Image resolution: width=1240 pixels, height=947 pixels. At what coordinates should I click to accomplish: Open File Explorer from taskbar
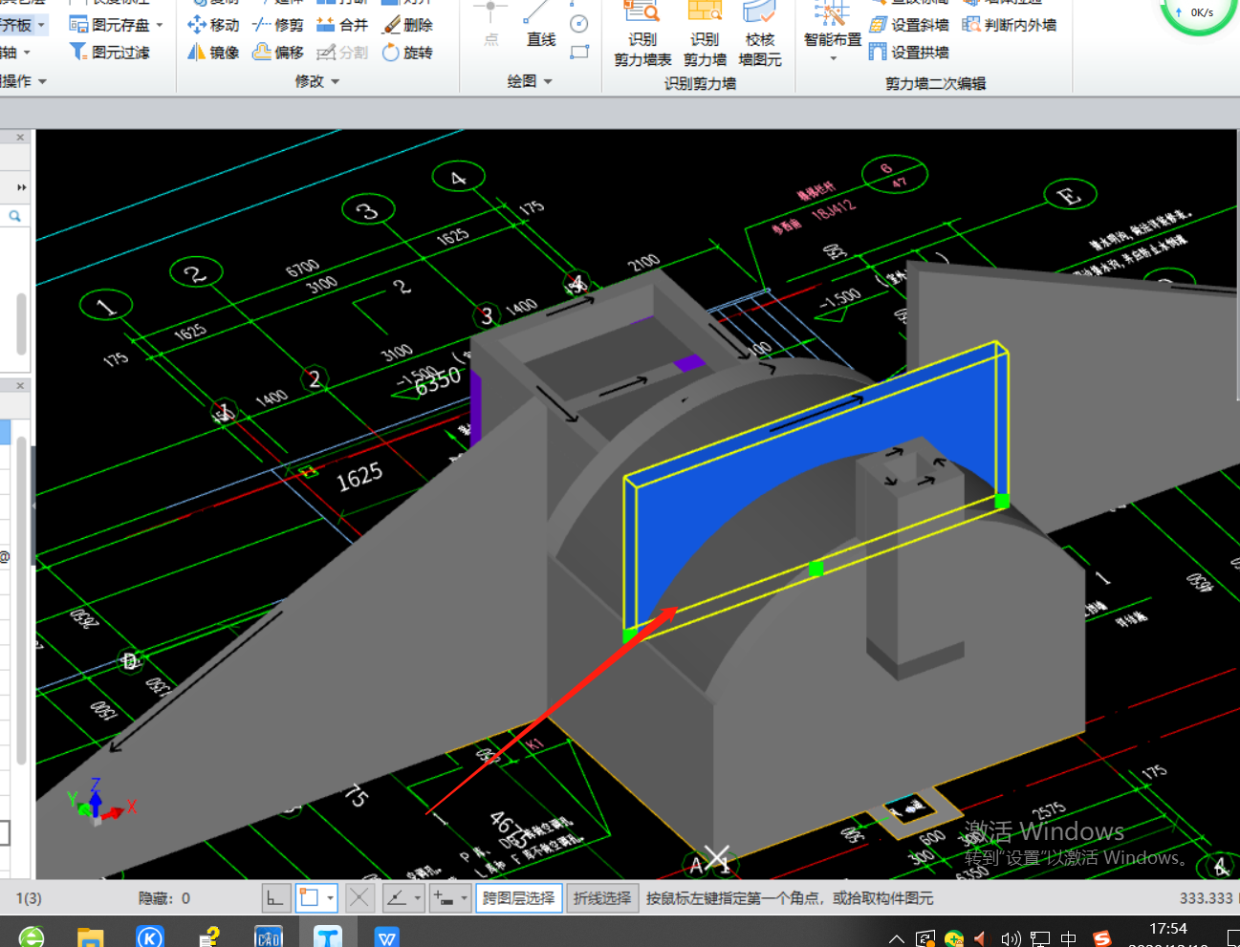click(x=90, y=936)
